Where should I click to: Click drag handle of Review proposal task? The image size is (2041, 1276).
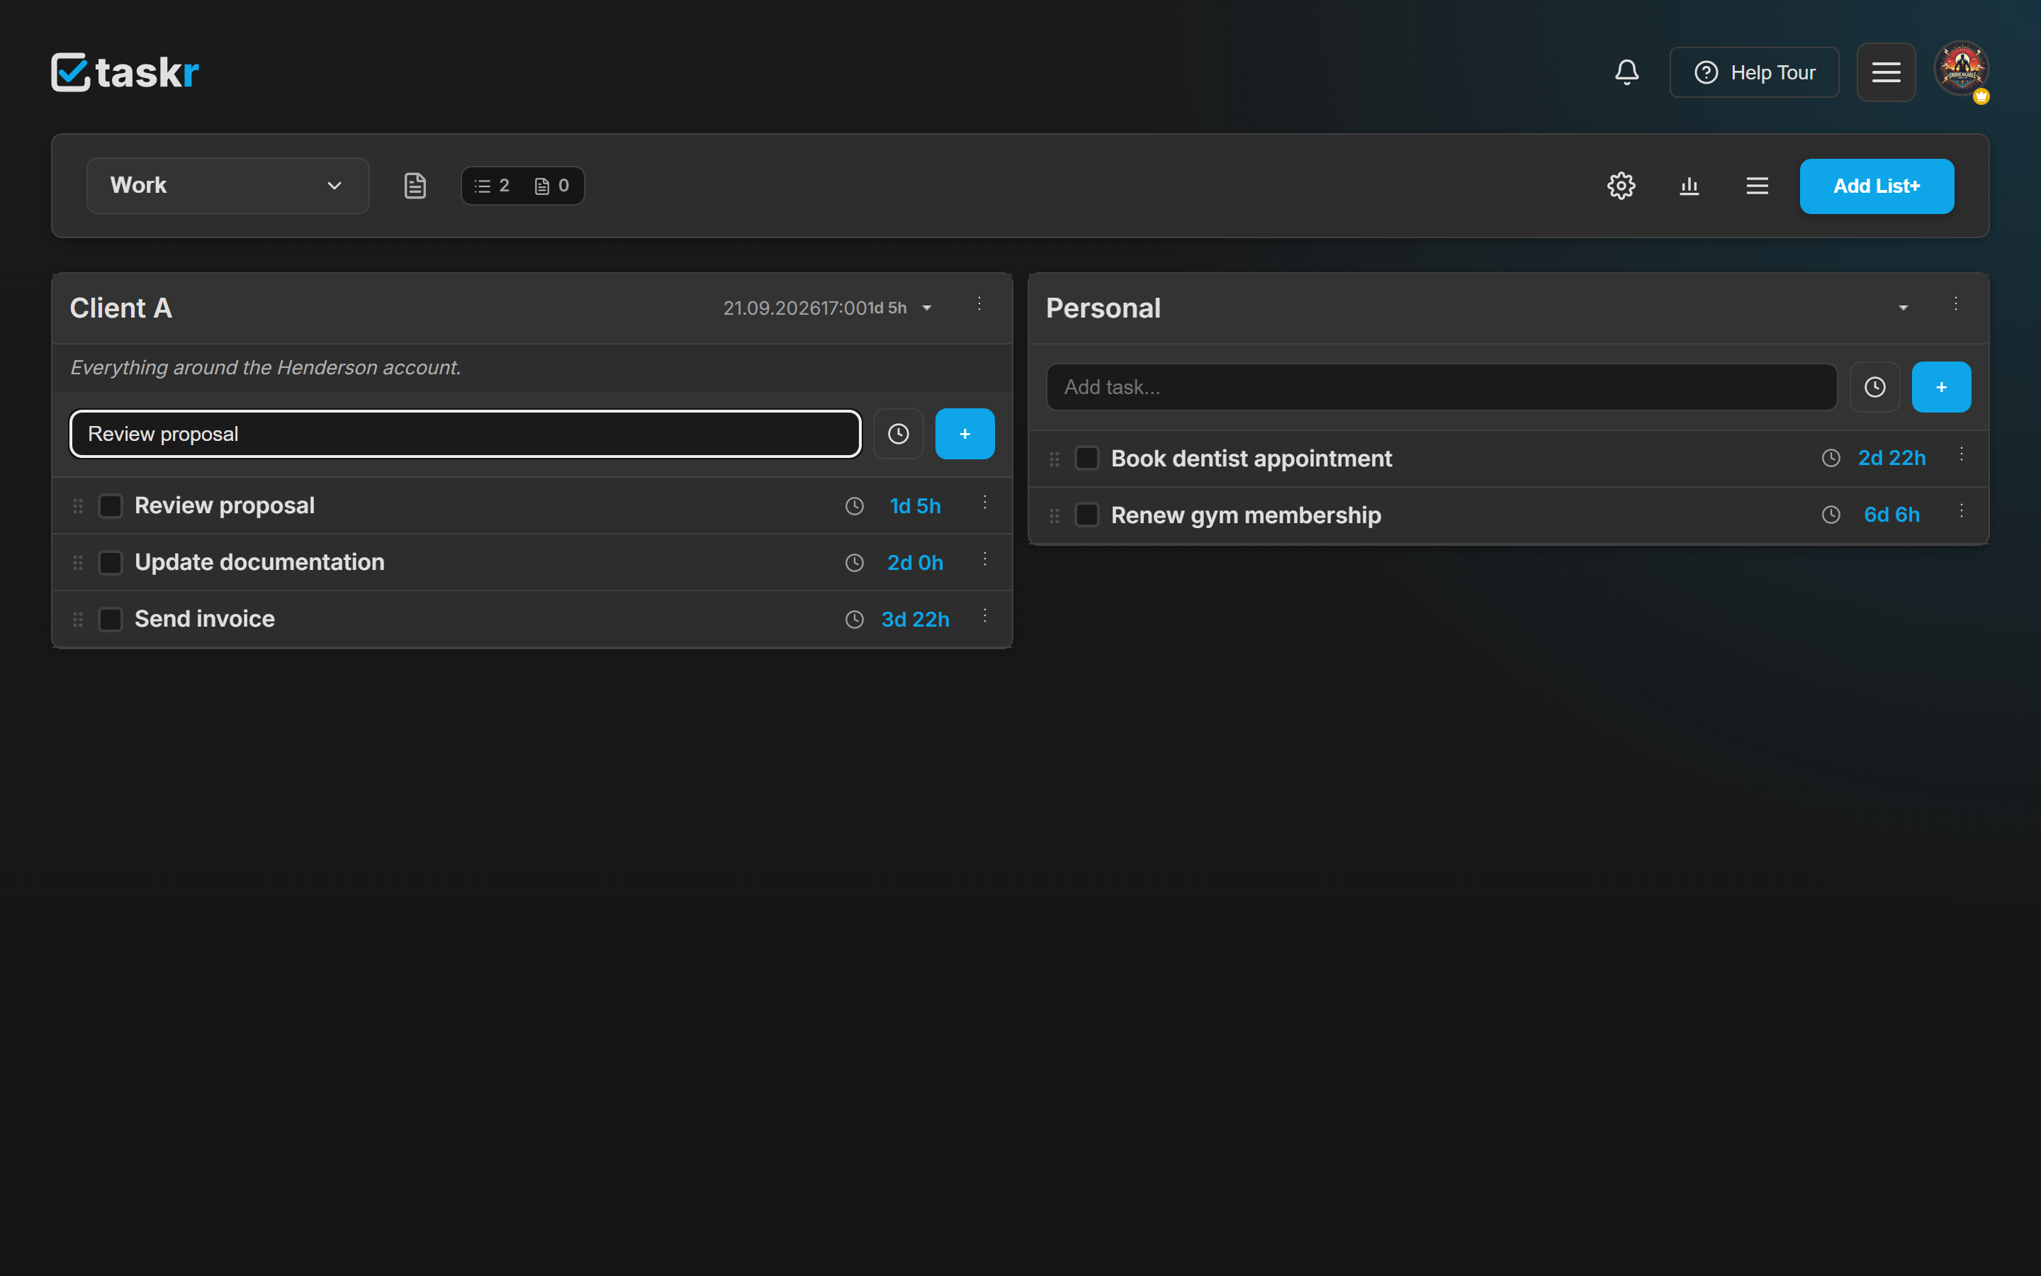(x=77, y=506)
